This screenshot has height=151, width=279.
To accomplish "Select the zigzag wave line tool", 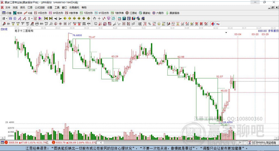I will pyautogui.click(x=119, y=24).
